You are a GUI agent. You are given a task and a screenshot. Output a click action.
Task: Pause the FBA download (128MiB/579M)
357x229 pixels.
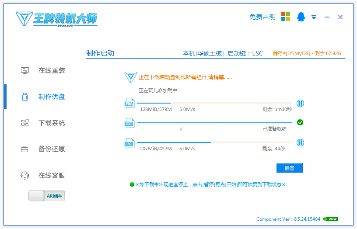tap(300, 104)
